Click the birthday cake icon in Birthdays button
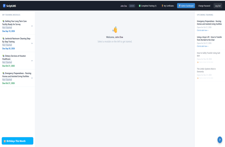The height and width of the screenshot is (147, 225). pos(4,141)
